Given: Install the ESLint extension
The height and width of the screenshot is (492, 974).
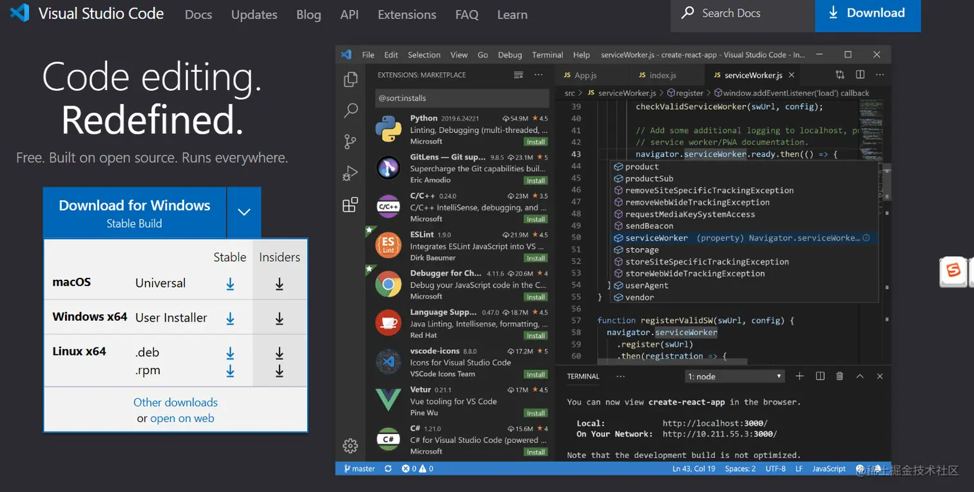Looking at the screenshot, I should pos(535,258).
